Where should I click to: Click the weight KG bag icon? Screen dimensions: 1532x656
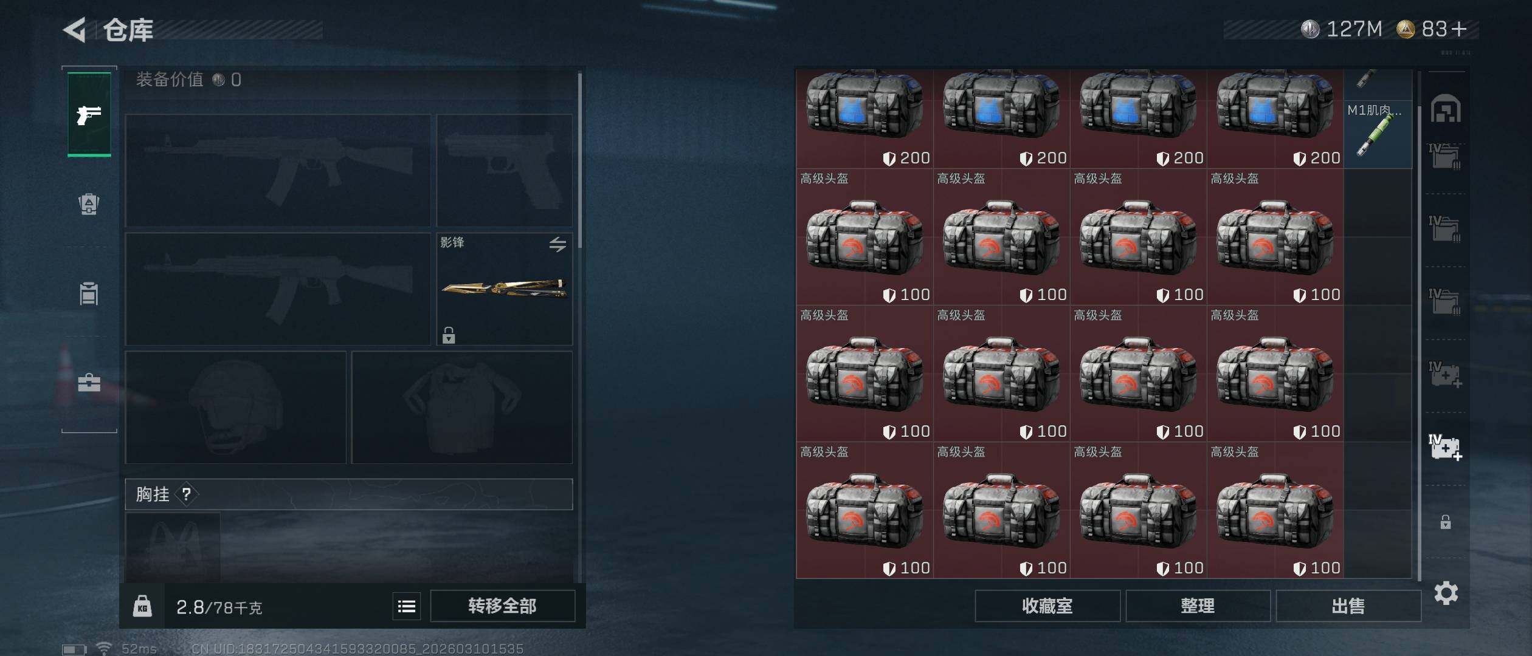click(142, 606)
